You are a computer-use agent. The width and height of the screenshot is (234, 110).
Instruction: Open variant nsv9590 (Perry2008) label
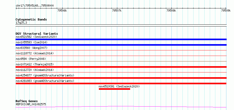point(31,59)
